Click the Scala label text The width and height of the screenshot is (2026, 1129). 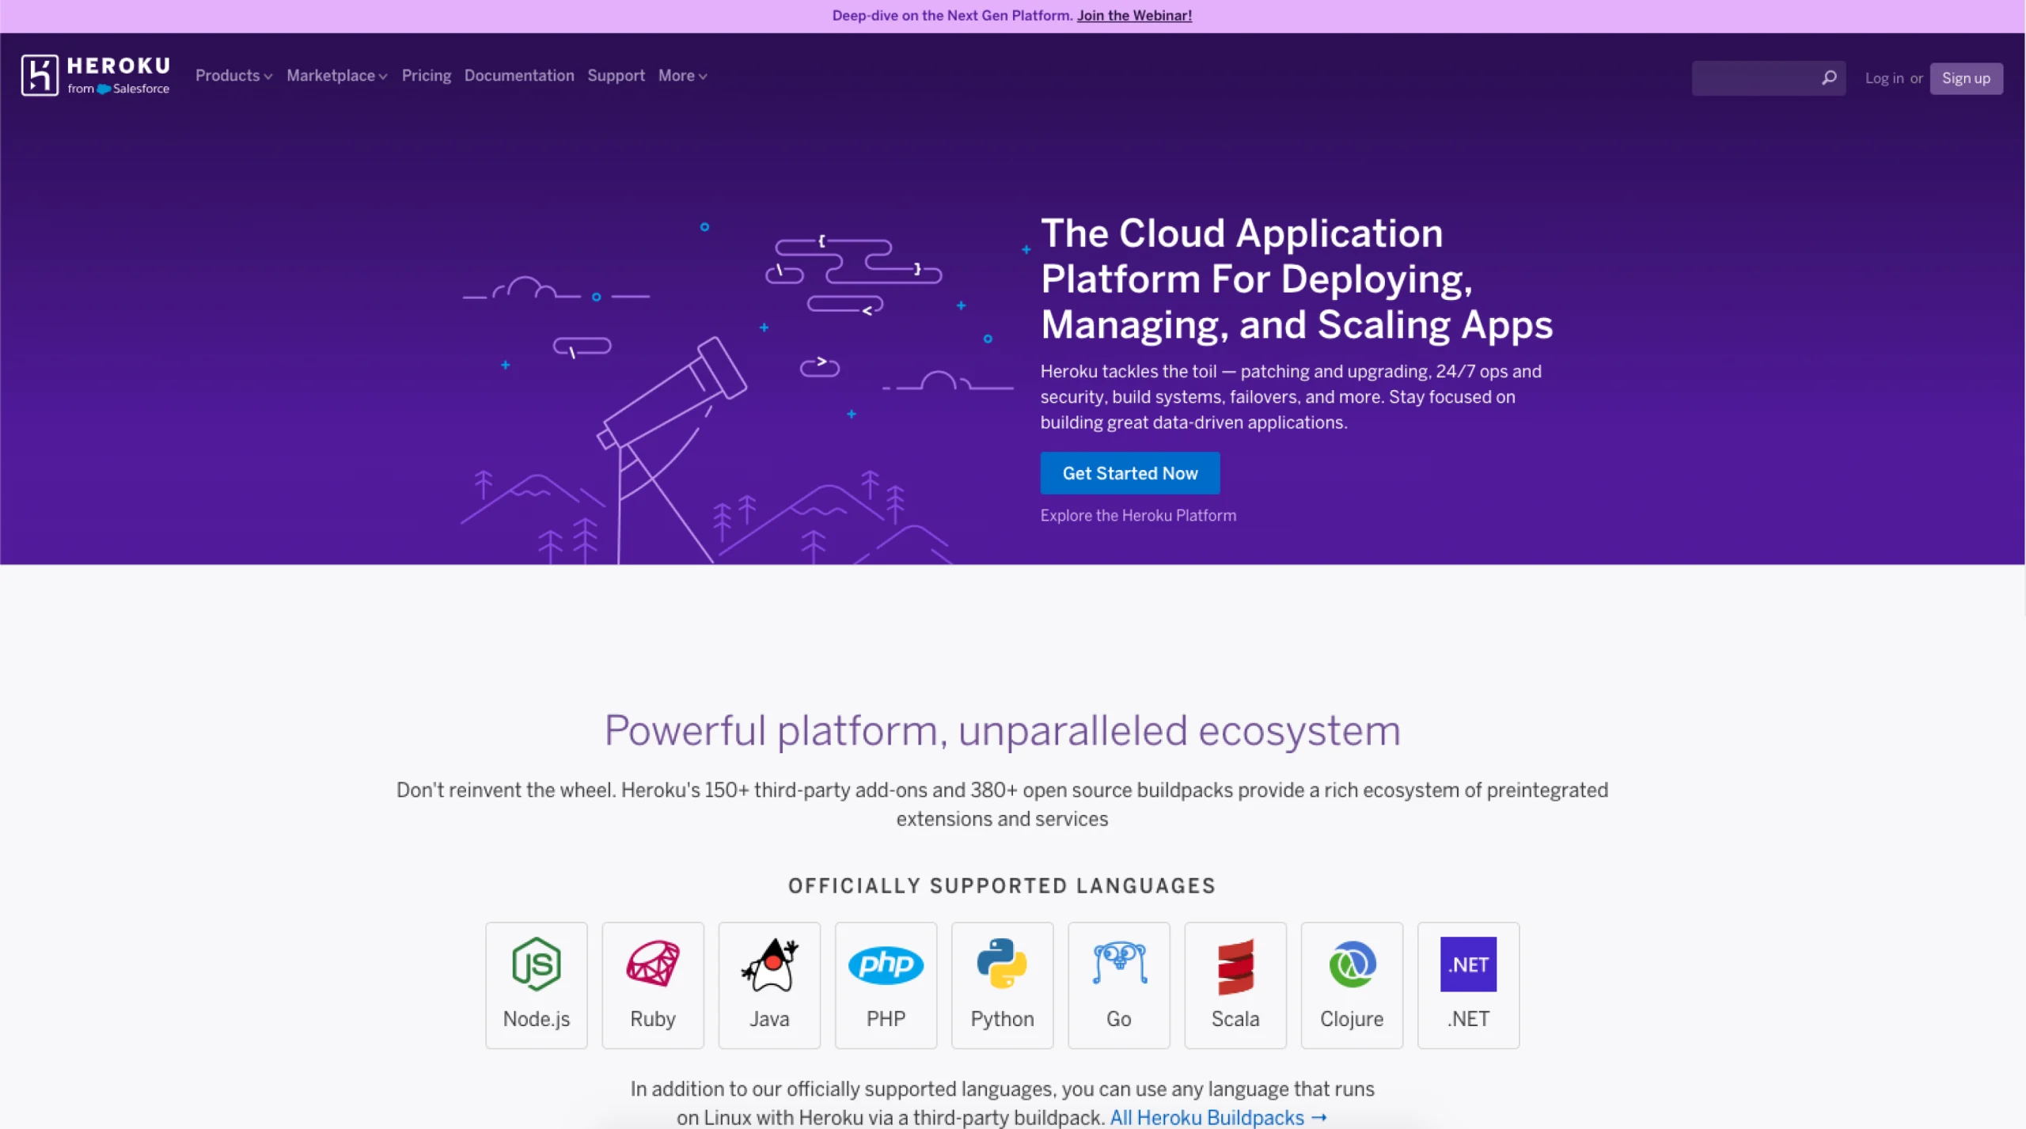click(1235, 1018)
